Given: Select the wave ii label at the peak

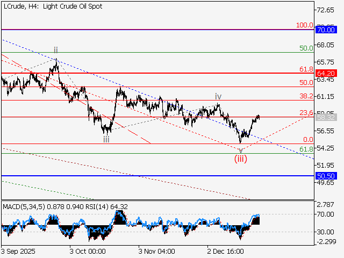Looking at the screenshot, I should coord(55,50).
